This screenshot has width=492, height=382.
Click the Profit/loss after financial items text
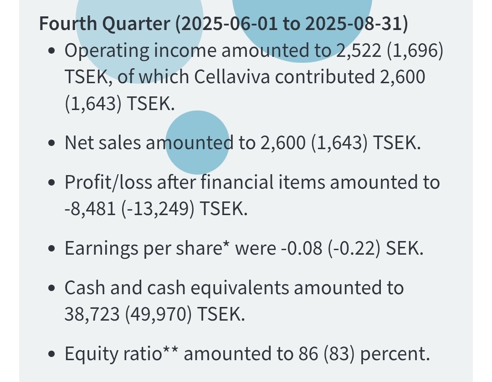[252, 182]
